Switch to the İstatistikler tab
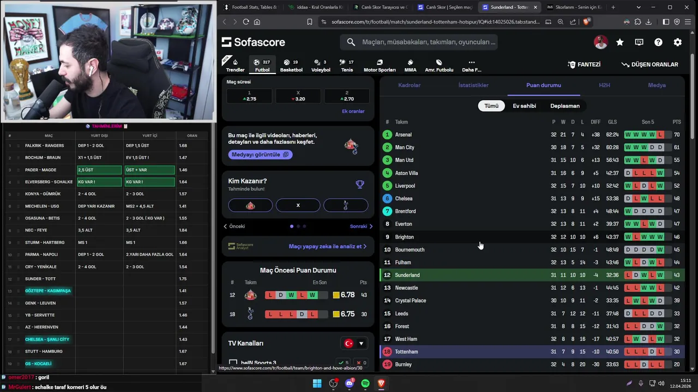 (473, 85)
